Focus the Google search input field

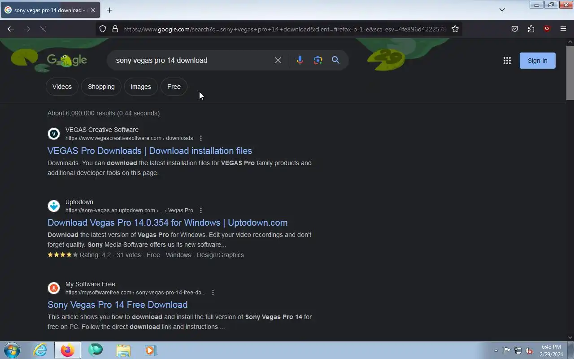tap(193, 60)
